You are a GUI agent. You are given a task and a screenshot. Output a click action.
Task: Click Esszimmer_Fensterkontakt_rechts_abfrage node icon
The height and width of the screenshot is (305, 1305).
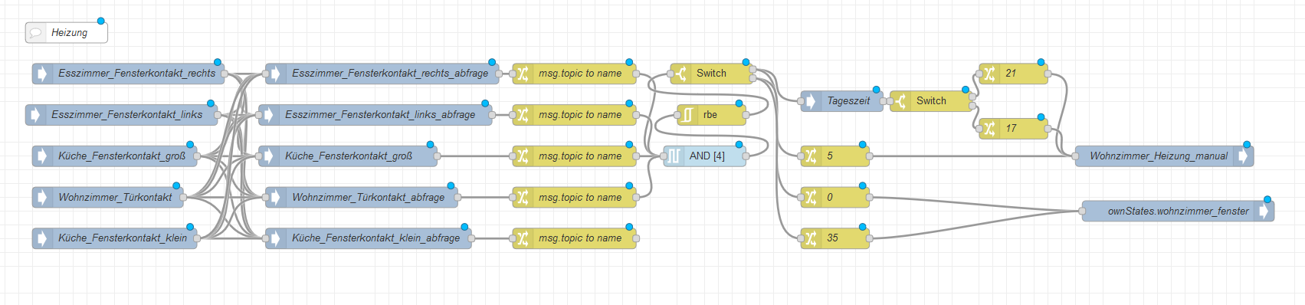pos(275,74)
